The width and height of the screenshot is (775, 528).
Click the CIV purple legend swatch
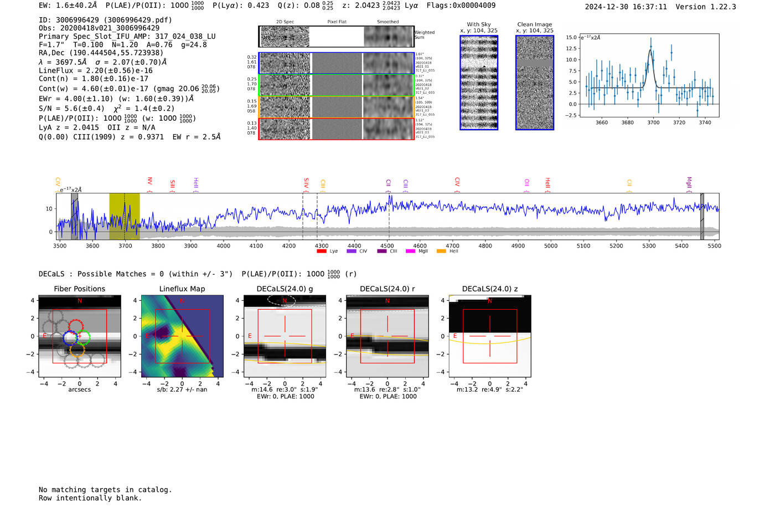tap(351, 251)
